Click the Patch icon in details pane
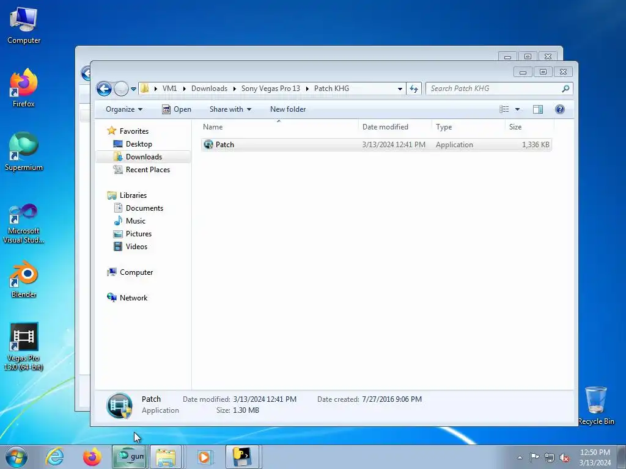The width and height of the screenshot is (626, 469). (119, 405)
